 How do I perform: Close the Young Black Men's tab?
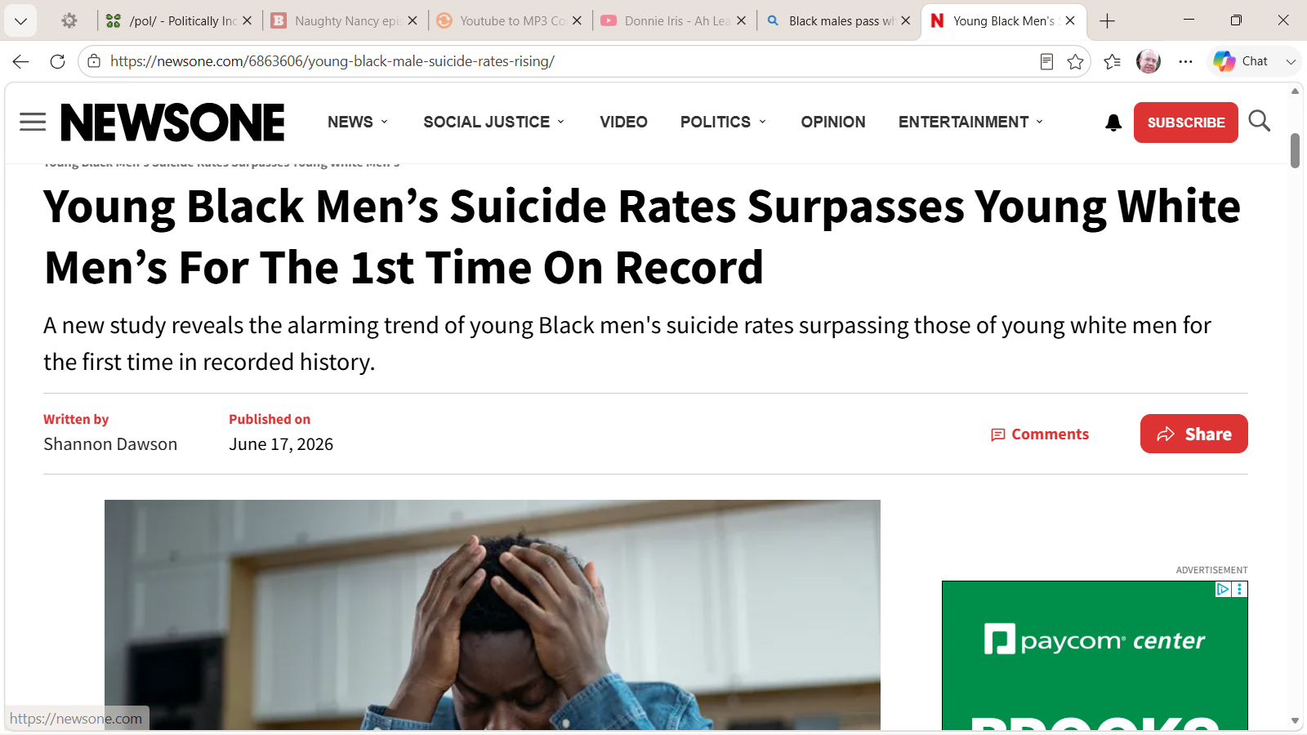coord(1070,21)
